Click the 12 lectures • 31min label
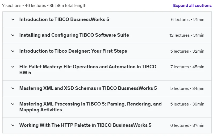This screenshot has height=139, width=217. 187,35
